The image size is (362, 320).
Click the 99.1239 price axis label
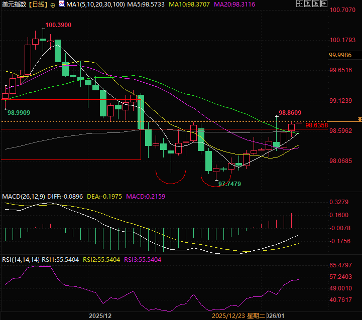click(341, 101)
